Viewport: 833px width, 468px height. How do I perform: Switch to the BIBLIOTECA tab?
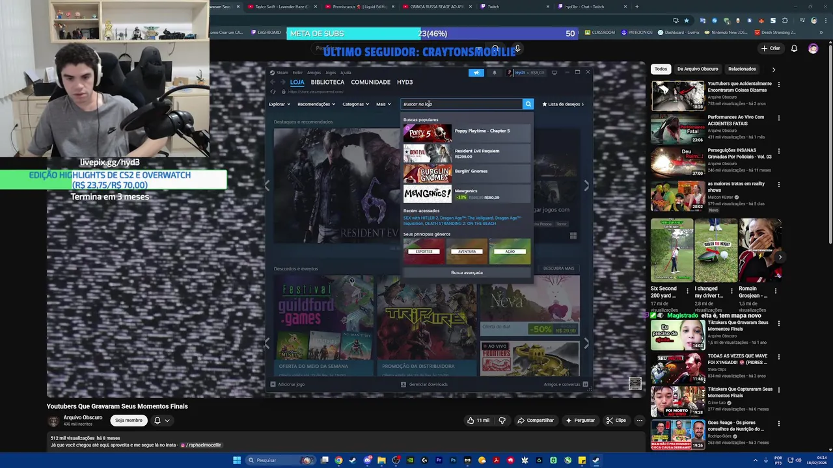click(327, 82)
